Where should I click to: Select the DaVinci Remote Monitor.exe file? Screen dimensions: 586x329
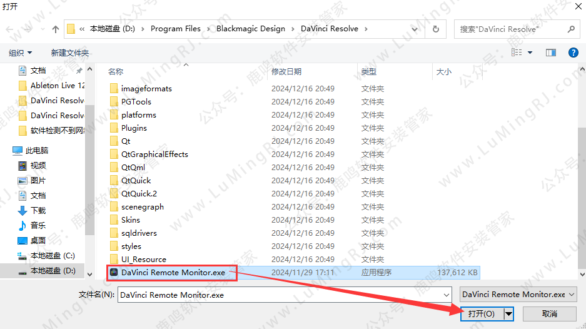point(173,273)
